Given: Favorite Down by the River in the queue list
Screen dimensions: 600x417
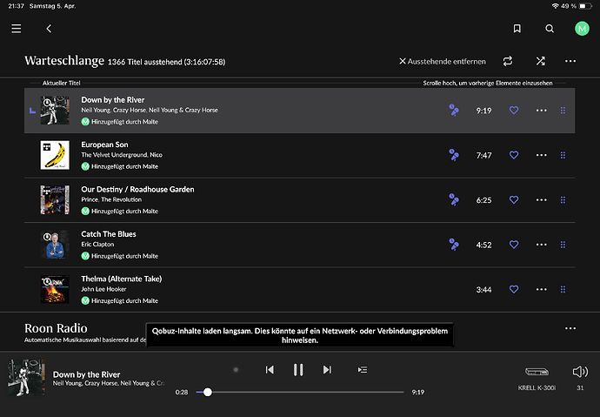Looking at the screenshot, I should [514, 111].
